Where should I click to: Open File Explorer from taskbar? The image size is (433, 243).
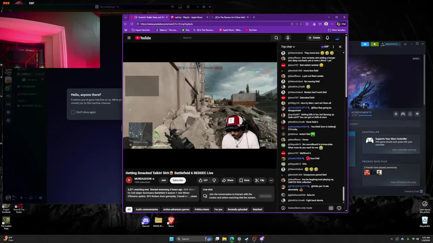point(224,239)
